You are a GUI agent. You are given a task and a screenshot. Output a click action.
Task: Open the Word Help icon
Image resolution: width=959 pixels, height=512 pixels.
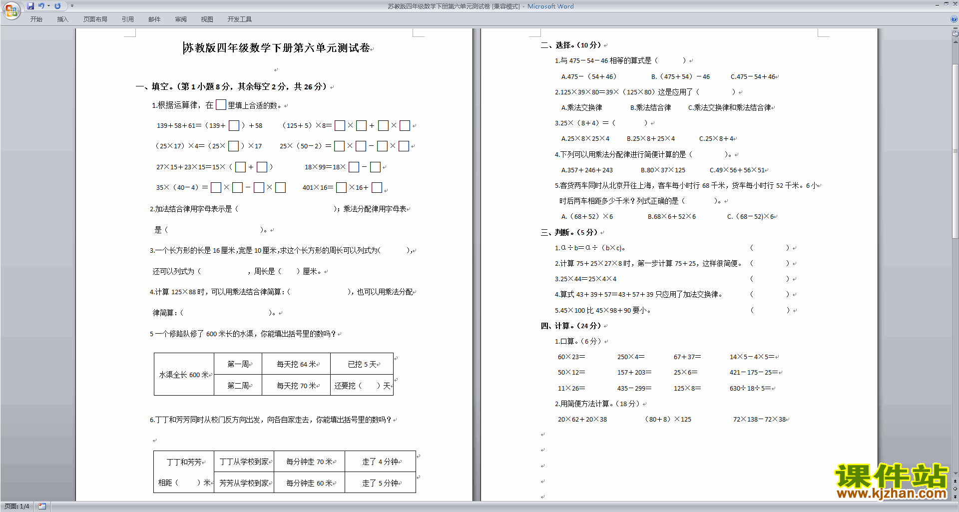tap(954, 19)
